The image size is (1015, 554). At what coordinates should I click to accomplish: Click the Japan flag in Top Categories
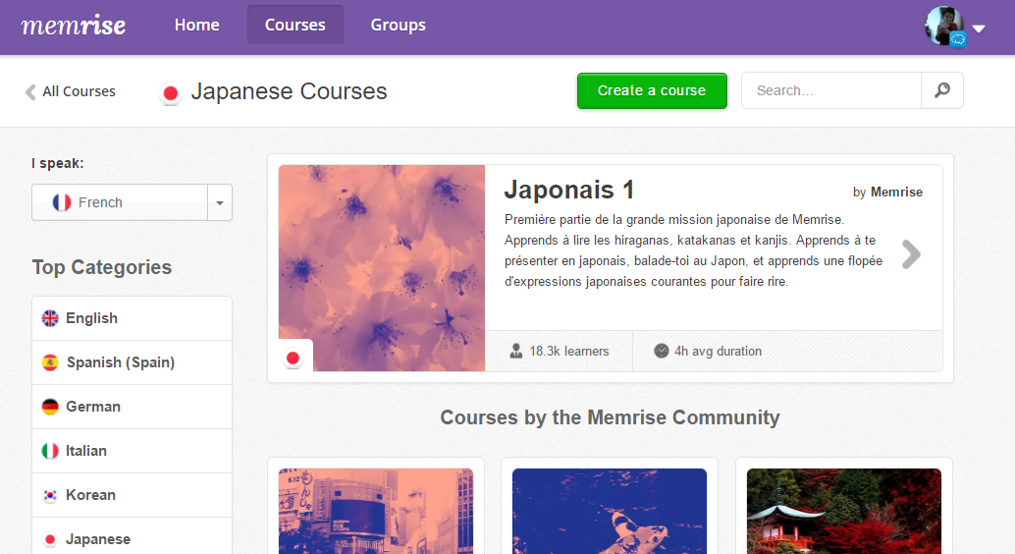click(x=50, y=539)
